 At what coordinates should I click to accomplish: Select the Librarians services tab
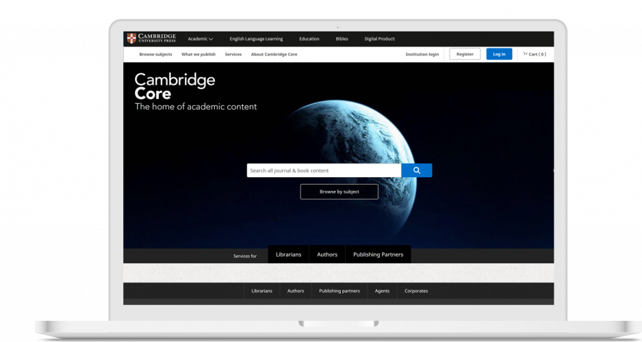click(288, 254)
